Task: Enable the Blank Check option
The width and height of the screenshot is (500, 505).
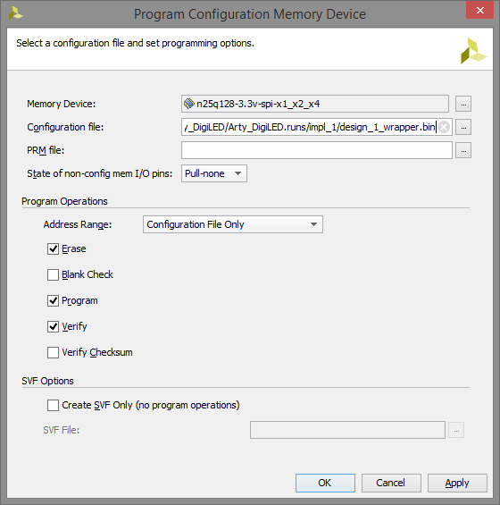Action: pos(53,275)
